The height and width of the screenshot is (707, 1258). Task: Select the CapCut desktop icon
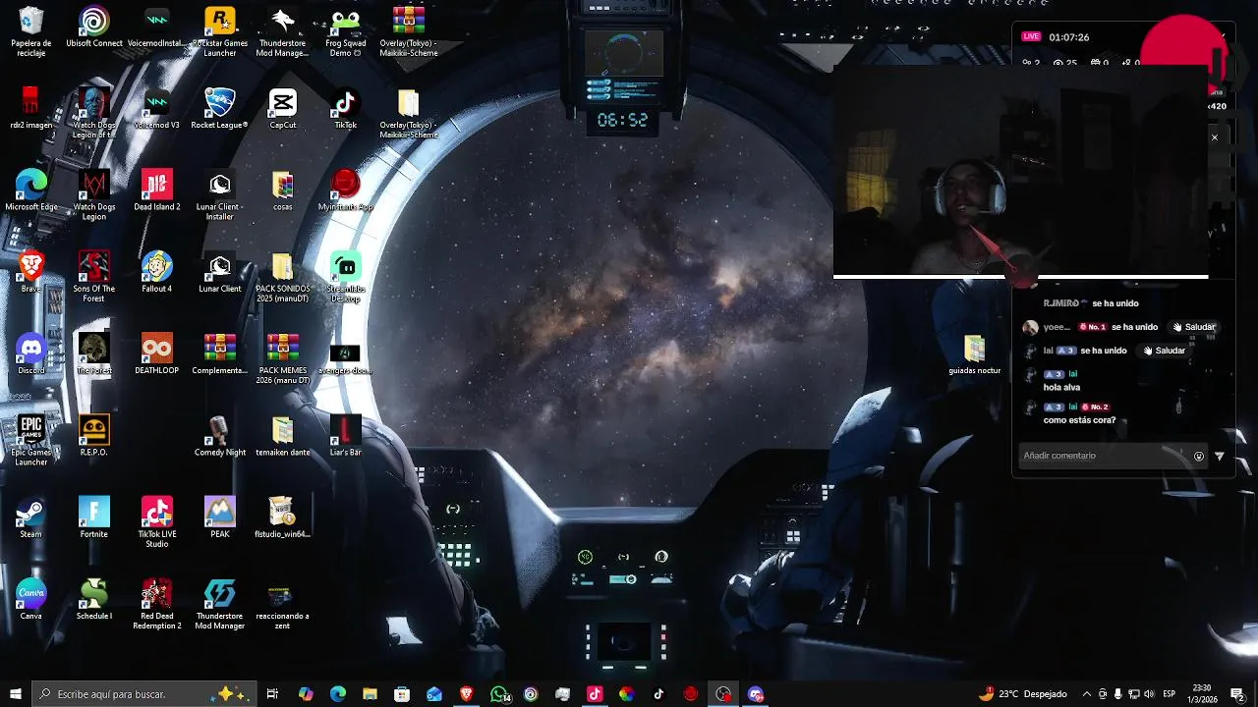tap(283, 108)
